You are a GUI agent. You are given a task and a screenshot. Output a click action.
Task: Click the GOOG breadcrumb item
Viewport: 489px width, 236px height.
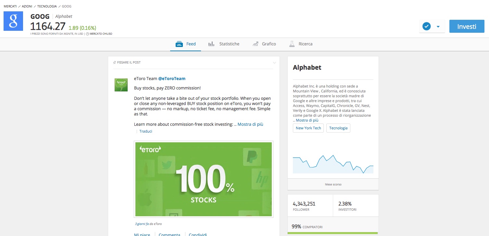tap(66, 6)
